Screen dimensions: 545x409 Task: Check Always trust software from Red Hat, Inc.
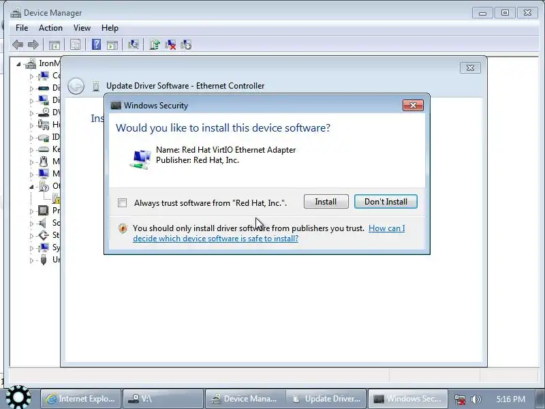(x=123, y=202)
